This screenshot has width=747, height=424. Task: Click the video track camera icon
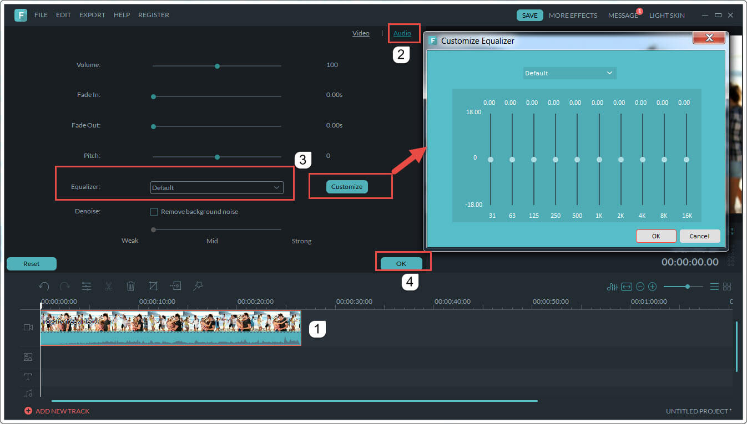click(28, 328)
